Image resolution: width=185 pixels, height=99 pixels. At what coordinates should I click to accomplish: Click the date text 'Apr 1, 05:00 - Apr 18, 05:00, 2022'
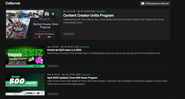click(63, 47)
